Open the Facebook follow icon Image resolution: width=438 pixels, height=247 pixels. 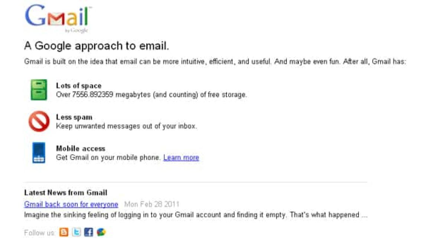tap(88, 232)
